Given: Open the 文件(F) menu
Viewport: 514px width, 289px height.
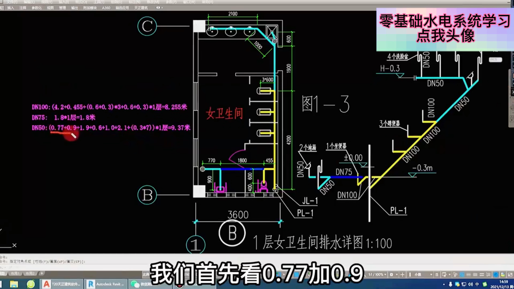Looking at the screenshot, I should coord(12,2).
